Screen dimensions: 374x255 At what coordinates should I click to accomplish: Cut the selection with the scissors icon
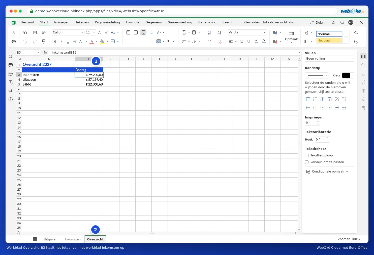[44, 32]
